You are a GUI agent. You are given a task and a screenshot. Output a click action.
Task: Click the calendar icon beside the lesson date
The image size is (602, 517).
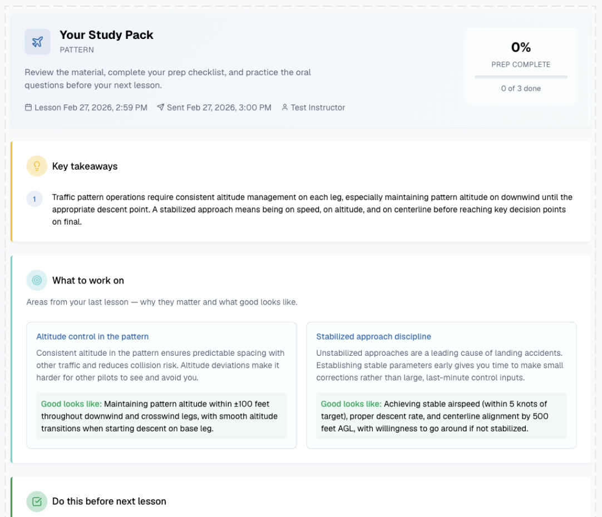click(28, 107)
